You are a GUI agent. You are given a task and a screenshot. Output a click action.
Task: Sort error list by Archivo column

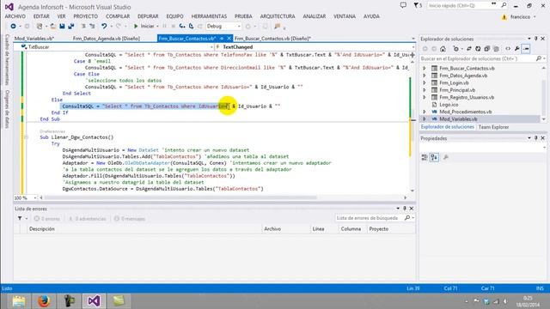tap(286, 229)
